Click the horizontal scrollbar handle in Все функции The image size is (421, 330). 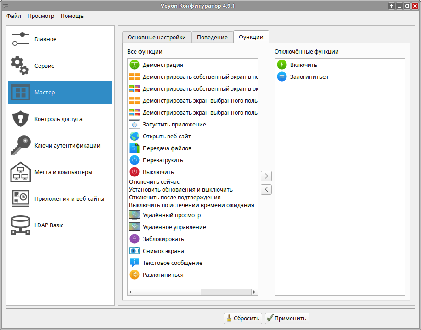167,292
